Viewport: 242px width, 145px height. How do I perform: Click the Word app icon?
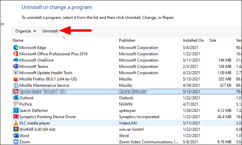[16, 136]
